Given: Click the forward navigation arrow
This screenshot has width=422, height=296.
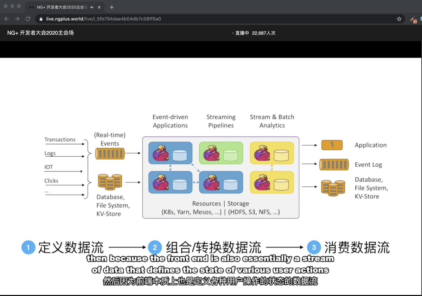Looking at the screenshot, I should click(x=17, y=19).
